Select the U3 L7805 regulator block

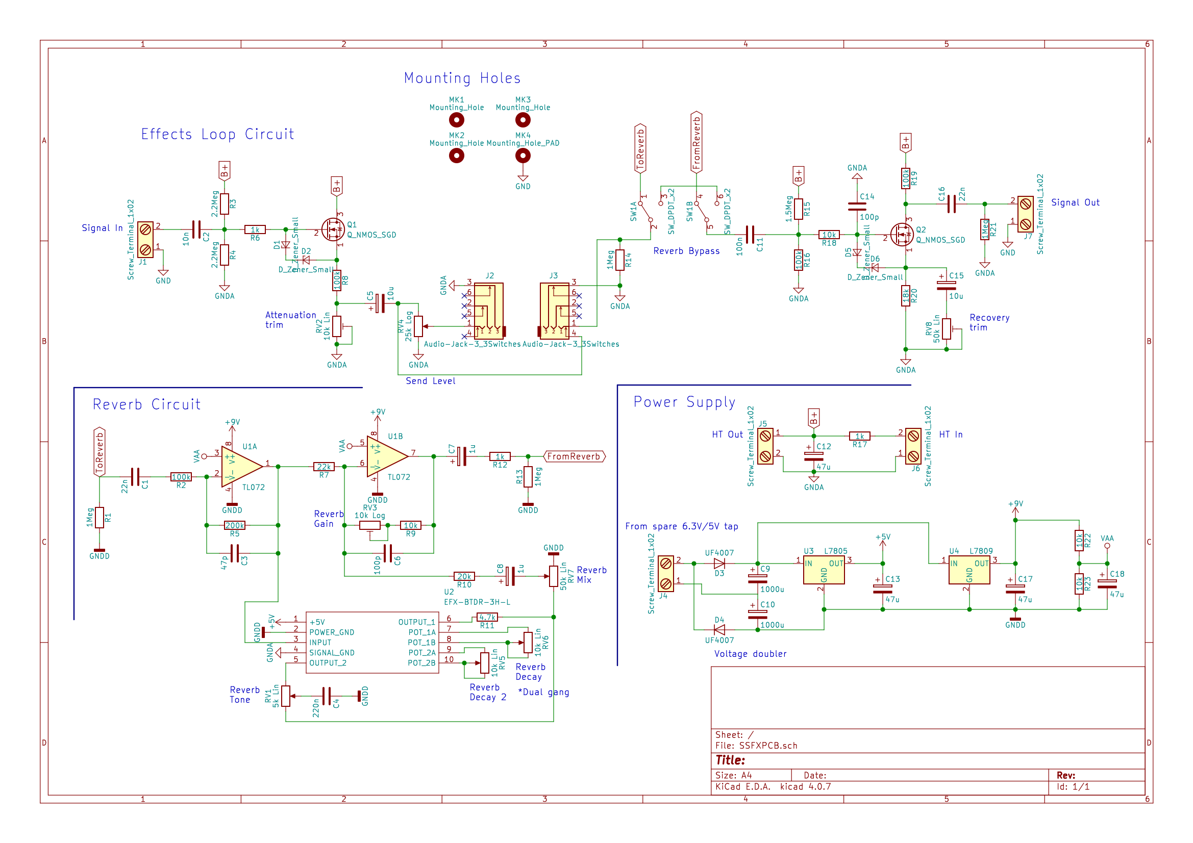pyautogui.click(x=824, y=570)
